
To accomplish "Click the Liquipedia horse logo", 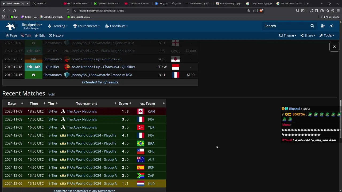I will click(x=10, y=26).
